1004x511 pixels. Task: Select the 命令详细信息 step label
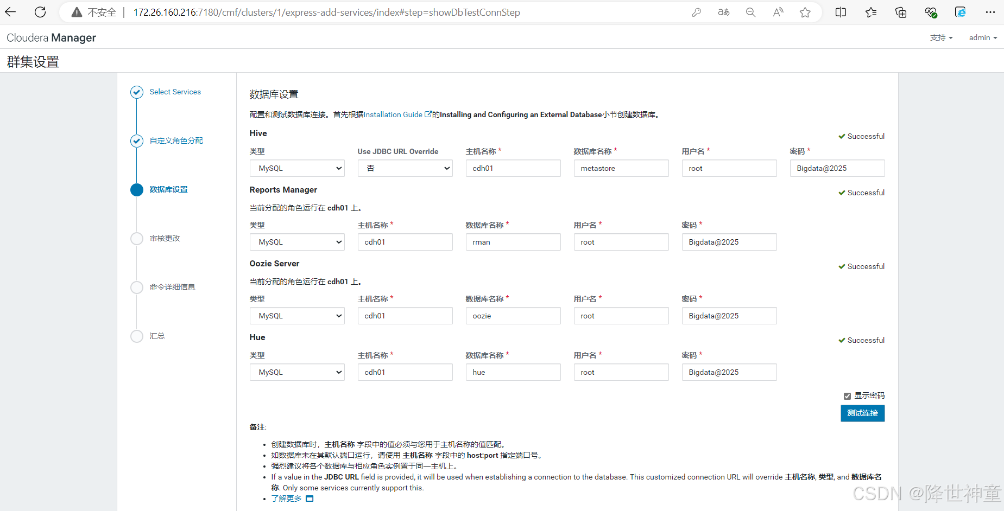point(173,288)
